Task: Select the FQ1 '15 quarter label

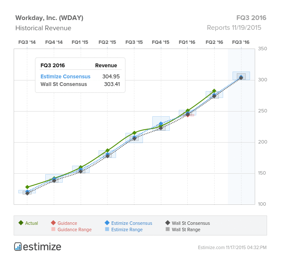Action: pyautogui.click(x=80, y=42)
